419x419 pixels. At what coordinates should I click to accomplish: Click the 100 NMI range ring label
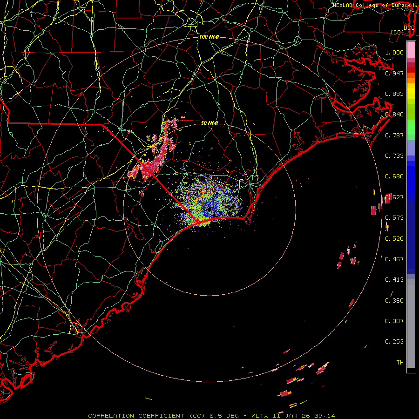[x=209, y=37]
